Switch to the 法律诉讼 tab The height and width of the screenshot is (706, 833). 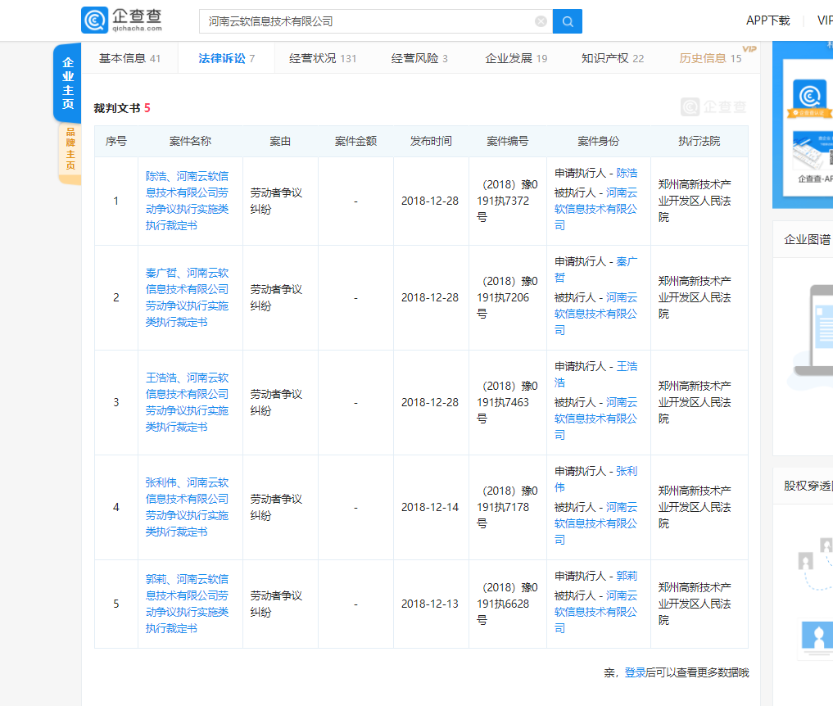226,58
